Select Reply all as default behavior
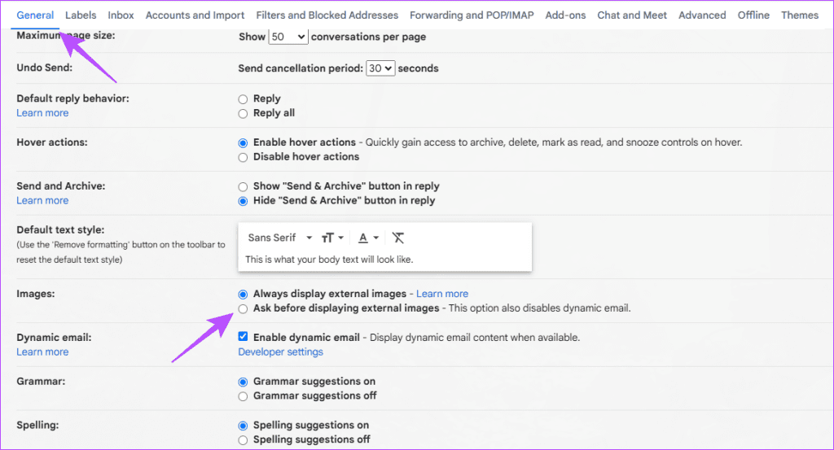 (243, 114)
